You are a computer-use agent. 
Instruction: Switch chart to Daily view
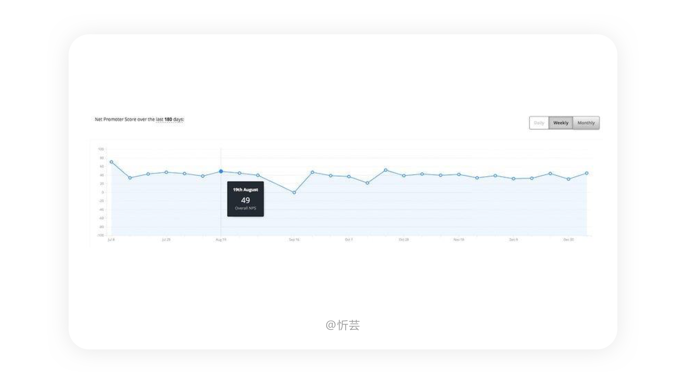[539, 123]
